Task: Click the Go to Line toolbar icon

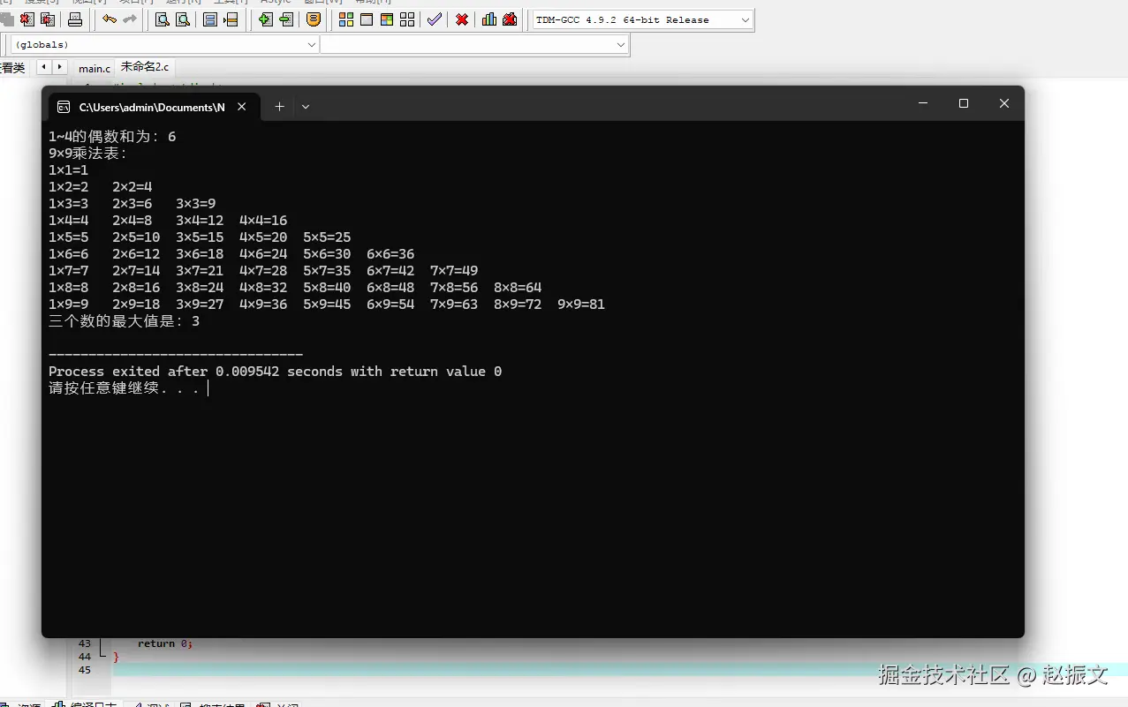Action: (x=231, y=19)
